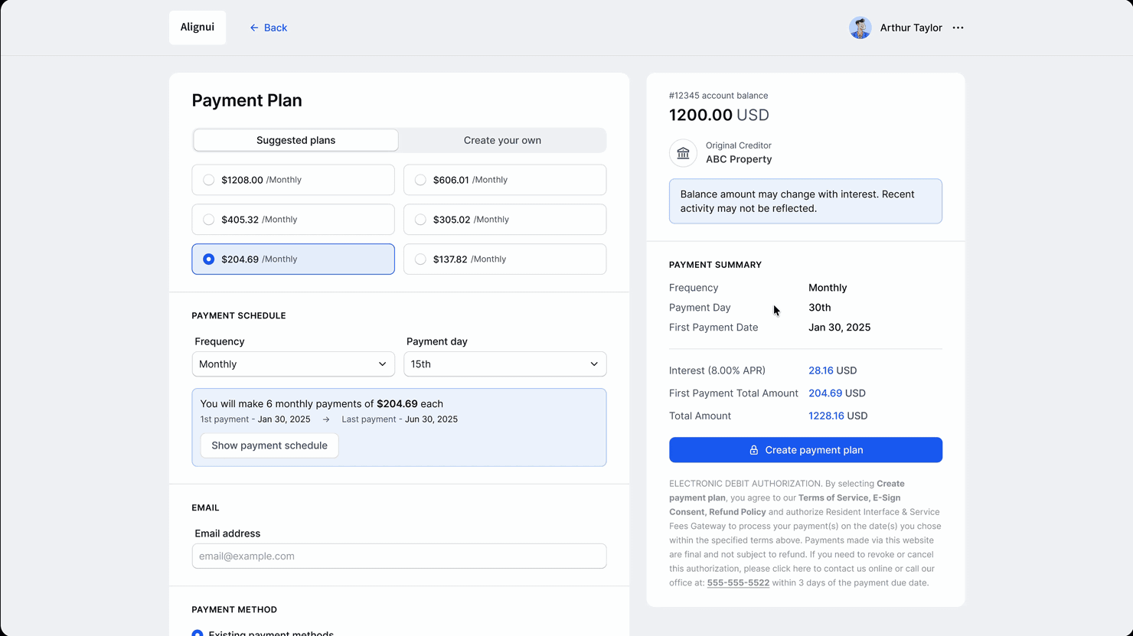
Task: Go back using the Back arrow link
Action: (268, 28)
